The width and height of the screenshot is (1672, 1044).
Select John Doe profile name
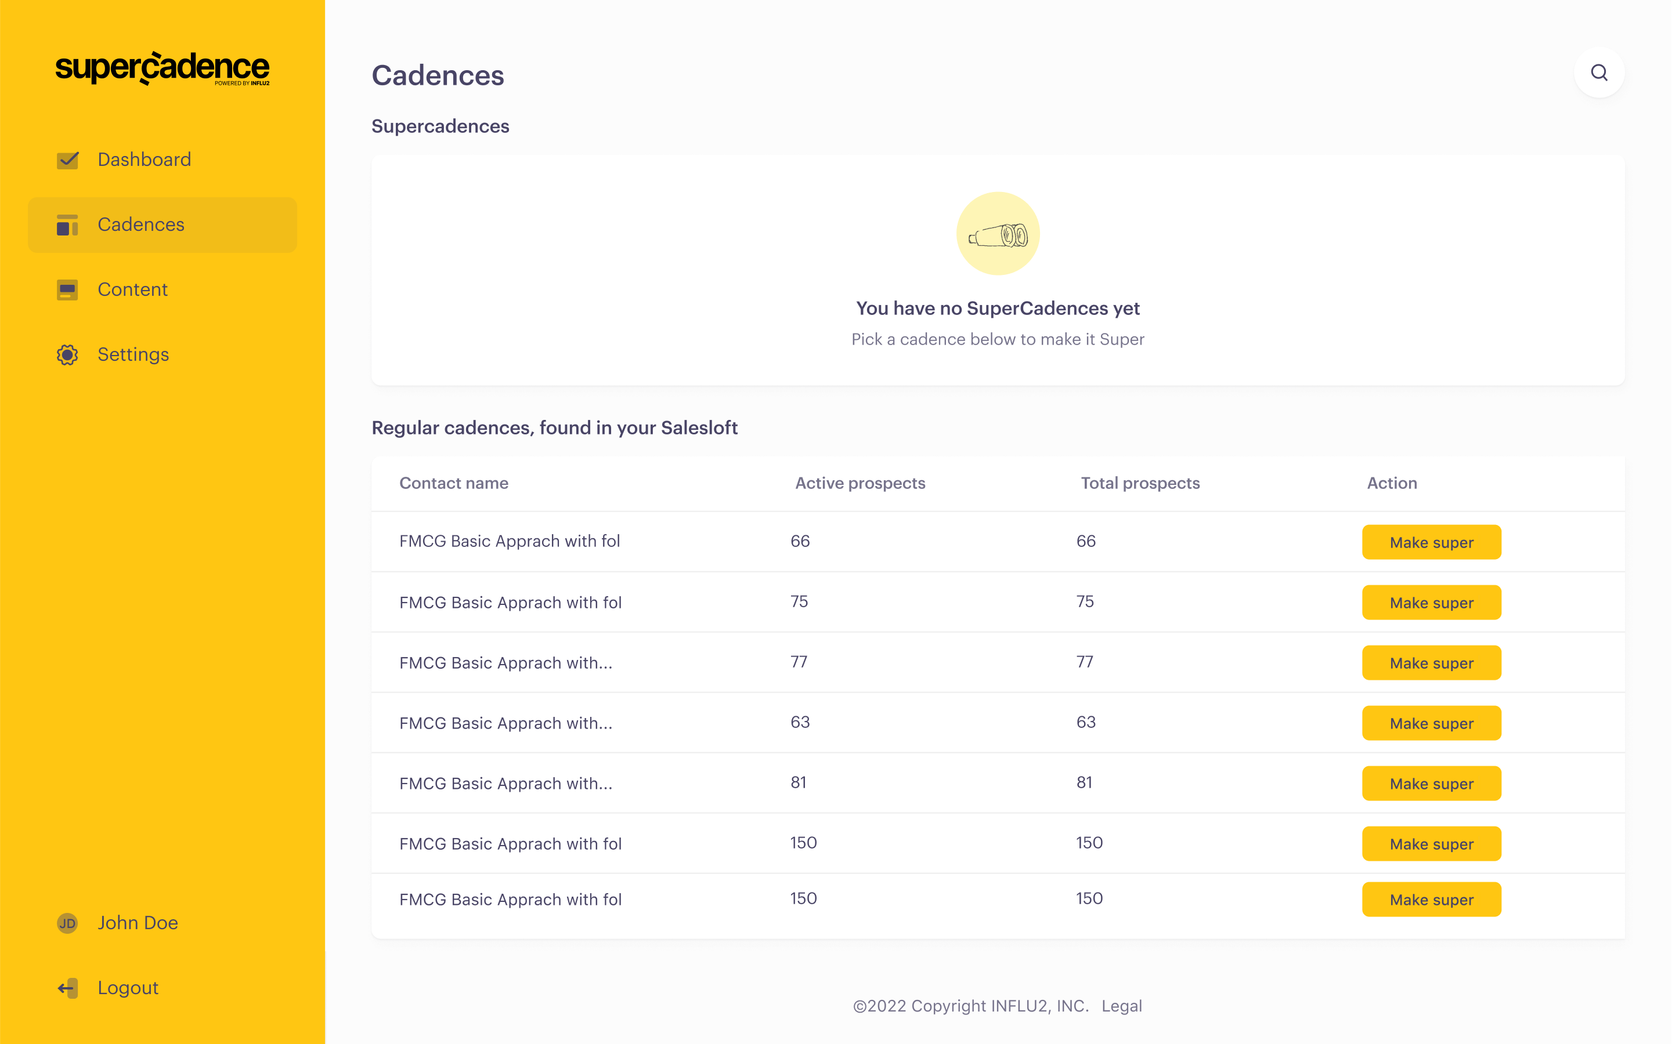click(138, 923)
